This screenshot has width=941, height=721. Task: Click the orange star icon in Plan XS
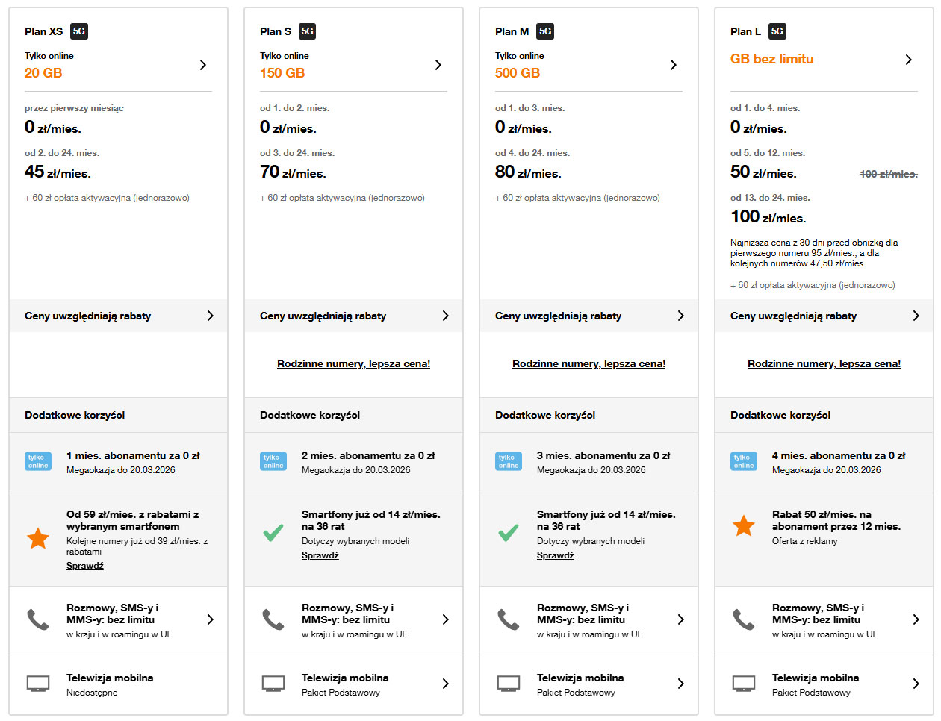click(38, 538)
